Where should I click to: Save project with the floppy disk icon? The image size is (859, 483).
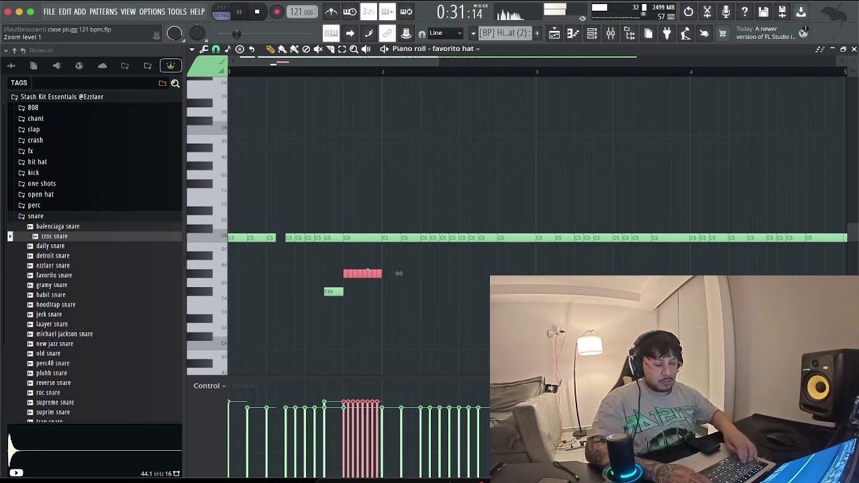[764, 11]
